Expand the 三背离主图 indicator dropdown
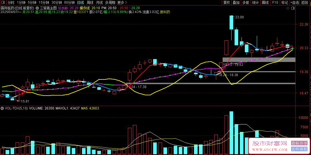The width and height of the screenshot is (311, 155). [x=37, y=8]
